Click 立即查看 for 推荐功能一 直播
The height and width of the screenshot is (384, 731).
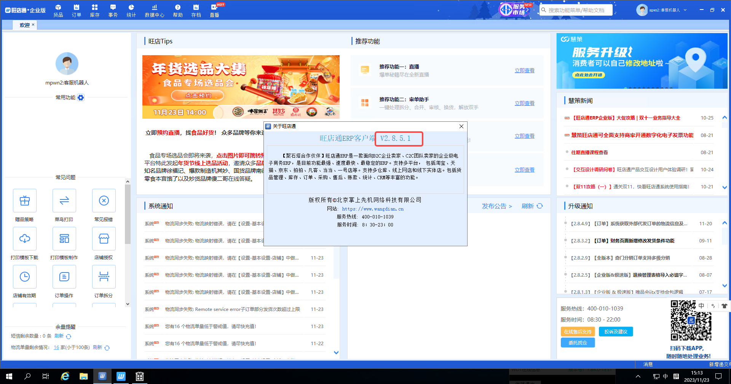coord(525,70)
